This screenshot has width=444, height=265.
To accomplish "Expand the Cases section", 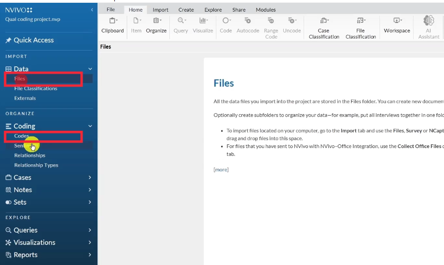I will (90, 177).
